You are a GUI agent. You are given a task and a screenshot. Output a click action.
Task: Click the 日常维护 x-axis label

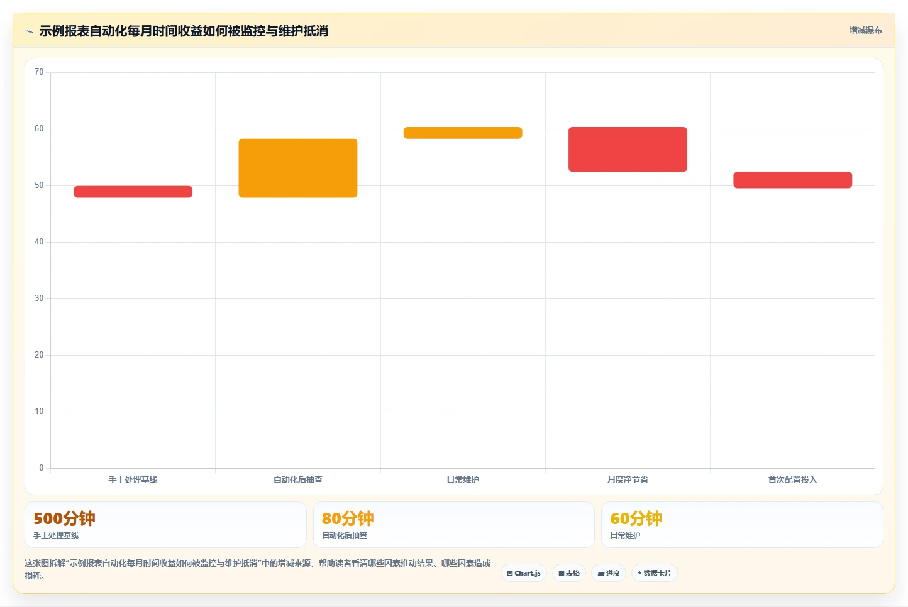pos(463,479)
